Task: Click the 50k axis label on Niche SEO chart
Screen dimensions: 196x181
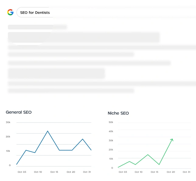Action: [x=111, y=122]
